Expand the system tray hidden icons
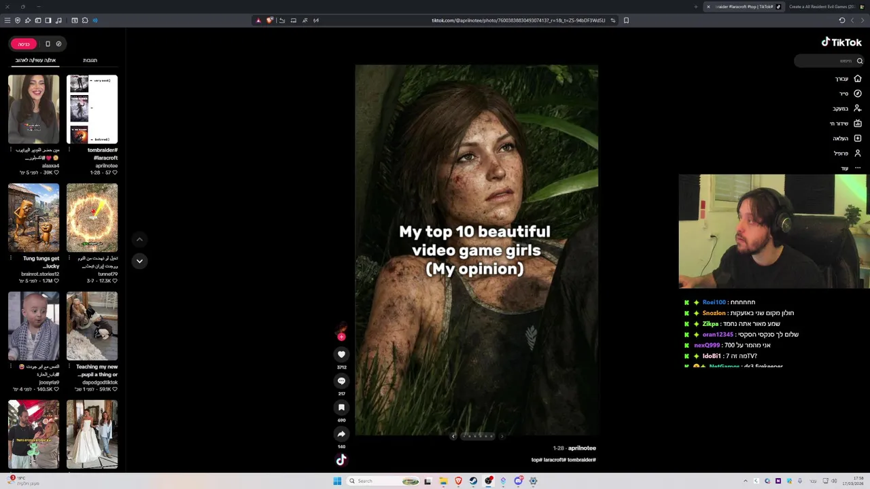The image size is (870, 489). coord(746,481)
